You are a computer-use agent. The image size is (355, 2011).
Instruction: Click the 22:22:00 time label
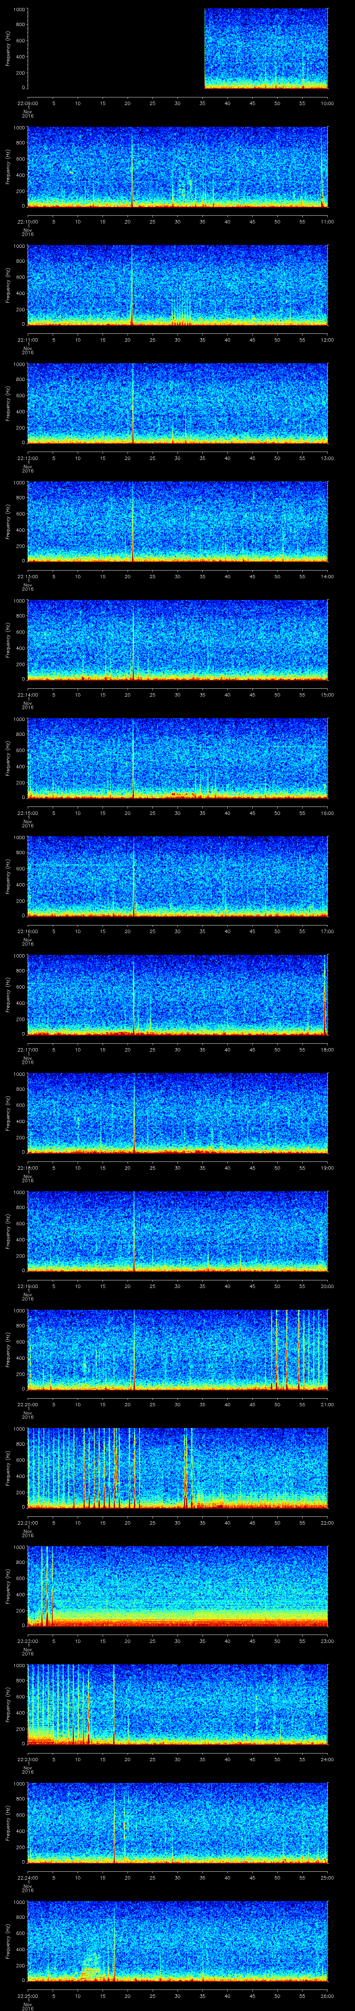pyautogui.click(x=28, y=1641)
